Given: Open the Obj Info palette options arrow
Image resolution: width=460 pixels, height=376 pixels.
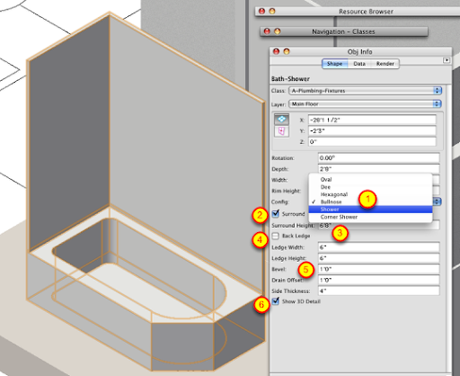Looking at the screenshot, I should 447,60.
